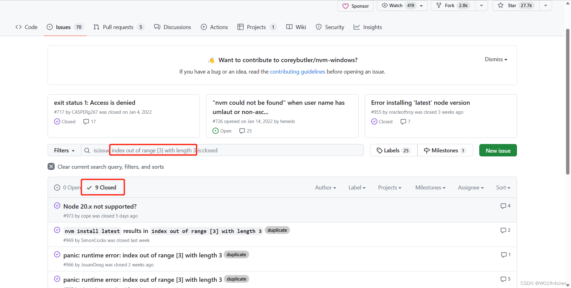Viewport: 571px width, 288px height.
Task: Switch to the Pull requests tab
Action: pyautogui.click(x=119, y=27)
